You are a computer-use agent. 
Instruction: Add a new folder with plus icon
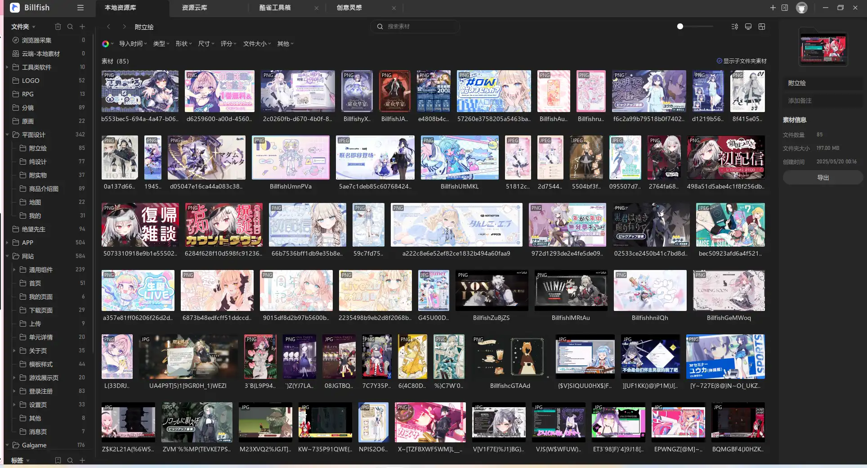[x=82, y=27]
